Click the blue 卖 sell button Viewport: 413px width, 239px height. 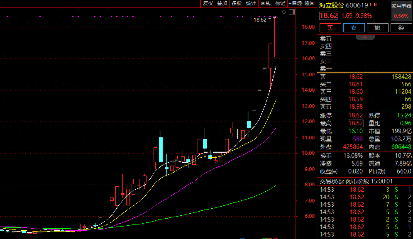click(354, 28)
